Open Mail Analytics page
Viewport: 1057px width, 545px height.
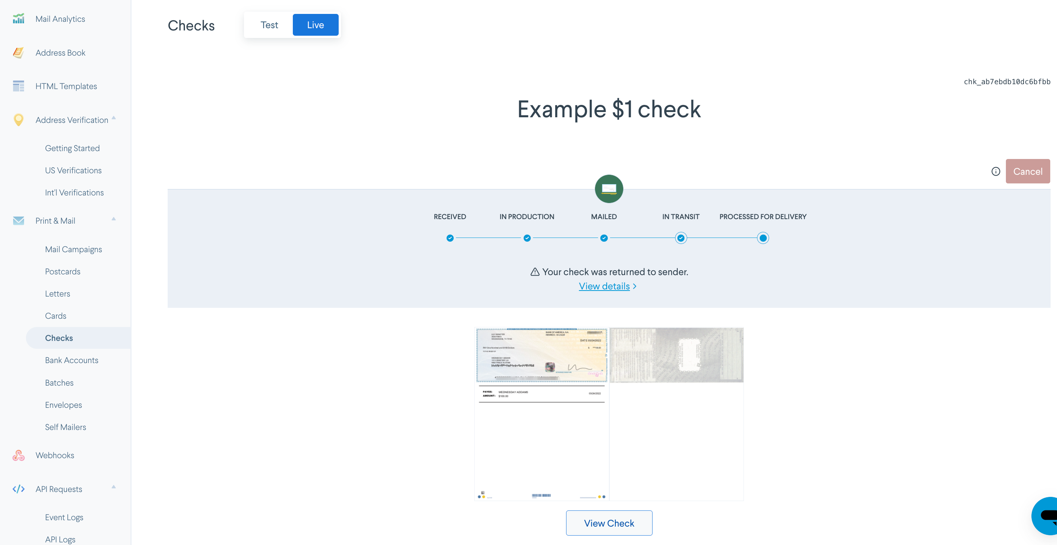60,19
